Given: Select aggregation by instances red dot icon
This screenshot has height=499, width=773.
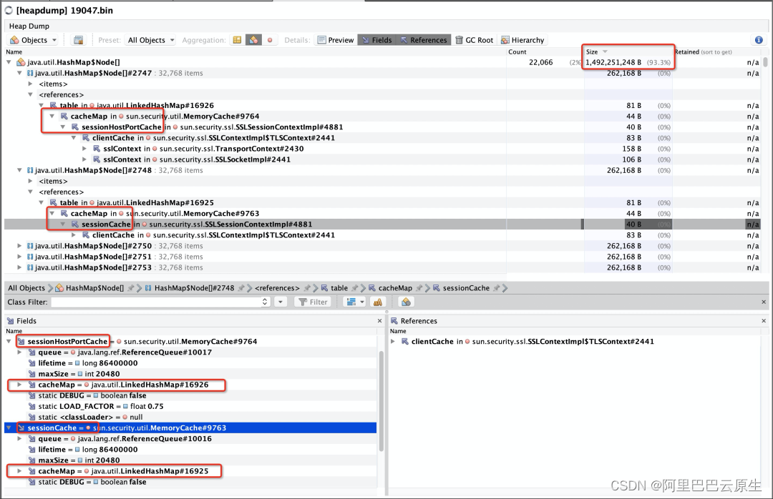Looking at the screenshot, I should 270,40.
